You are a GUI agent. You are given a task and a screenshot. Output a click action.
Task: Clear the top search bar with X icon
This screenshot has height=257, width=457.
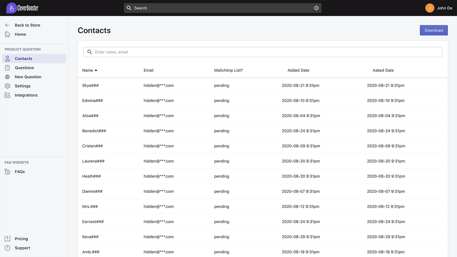click(x=316, y=8)
